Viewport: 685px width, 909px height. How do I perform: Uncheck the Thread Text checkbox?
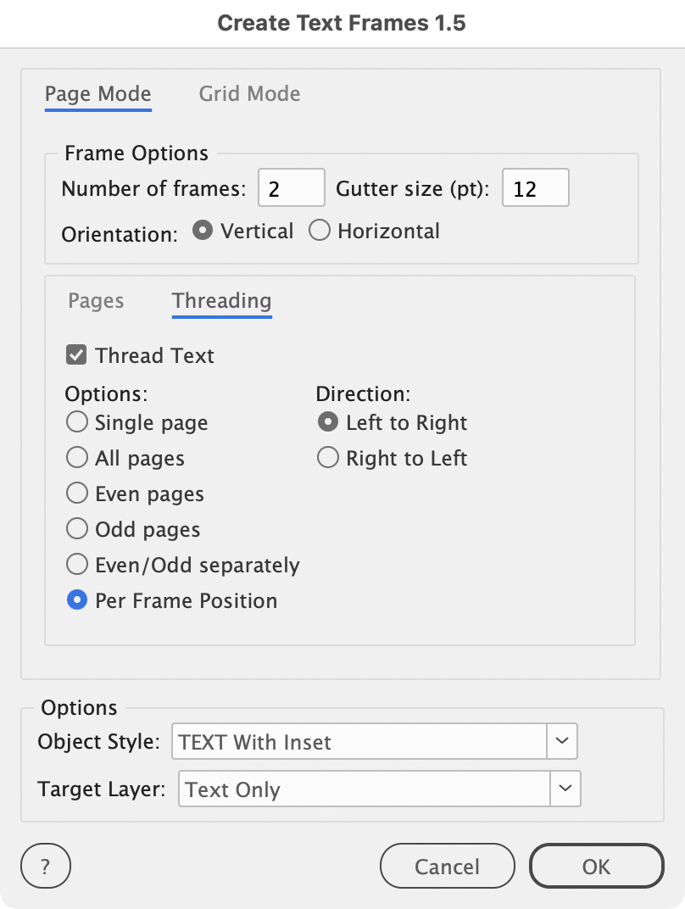[x=77, y=355]
